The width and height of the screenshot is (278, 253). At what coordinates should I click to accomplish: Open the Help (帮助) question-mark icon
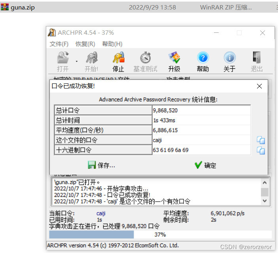pos(203,61)
